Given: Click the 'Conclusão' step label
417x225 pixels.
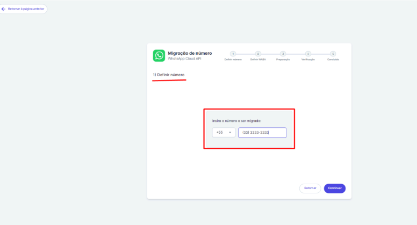Looking at the screenshot, I should click(333, 60).
